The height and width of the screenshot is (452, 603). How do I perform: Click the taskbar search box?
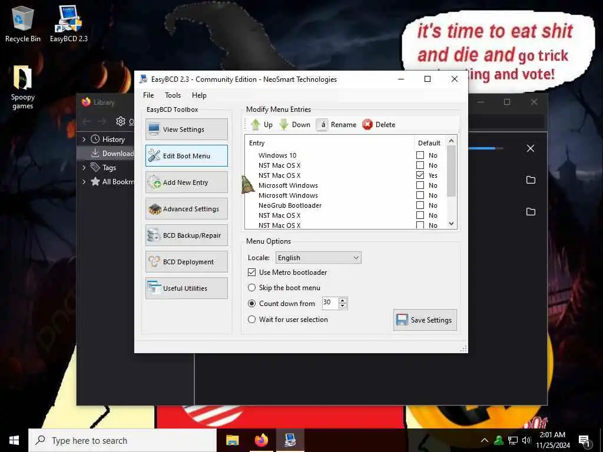(x=122, y=440)
